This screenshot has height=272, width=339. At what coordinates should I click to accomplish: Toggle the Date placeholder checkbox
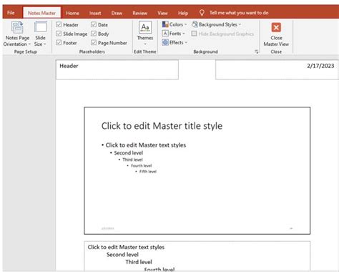pyautogui.click(x=94, y=24)
